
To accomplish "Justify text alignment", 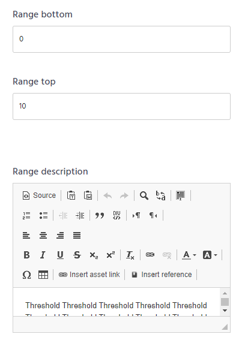I will click(77, 235).
